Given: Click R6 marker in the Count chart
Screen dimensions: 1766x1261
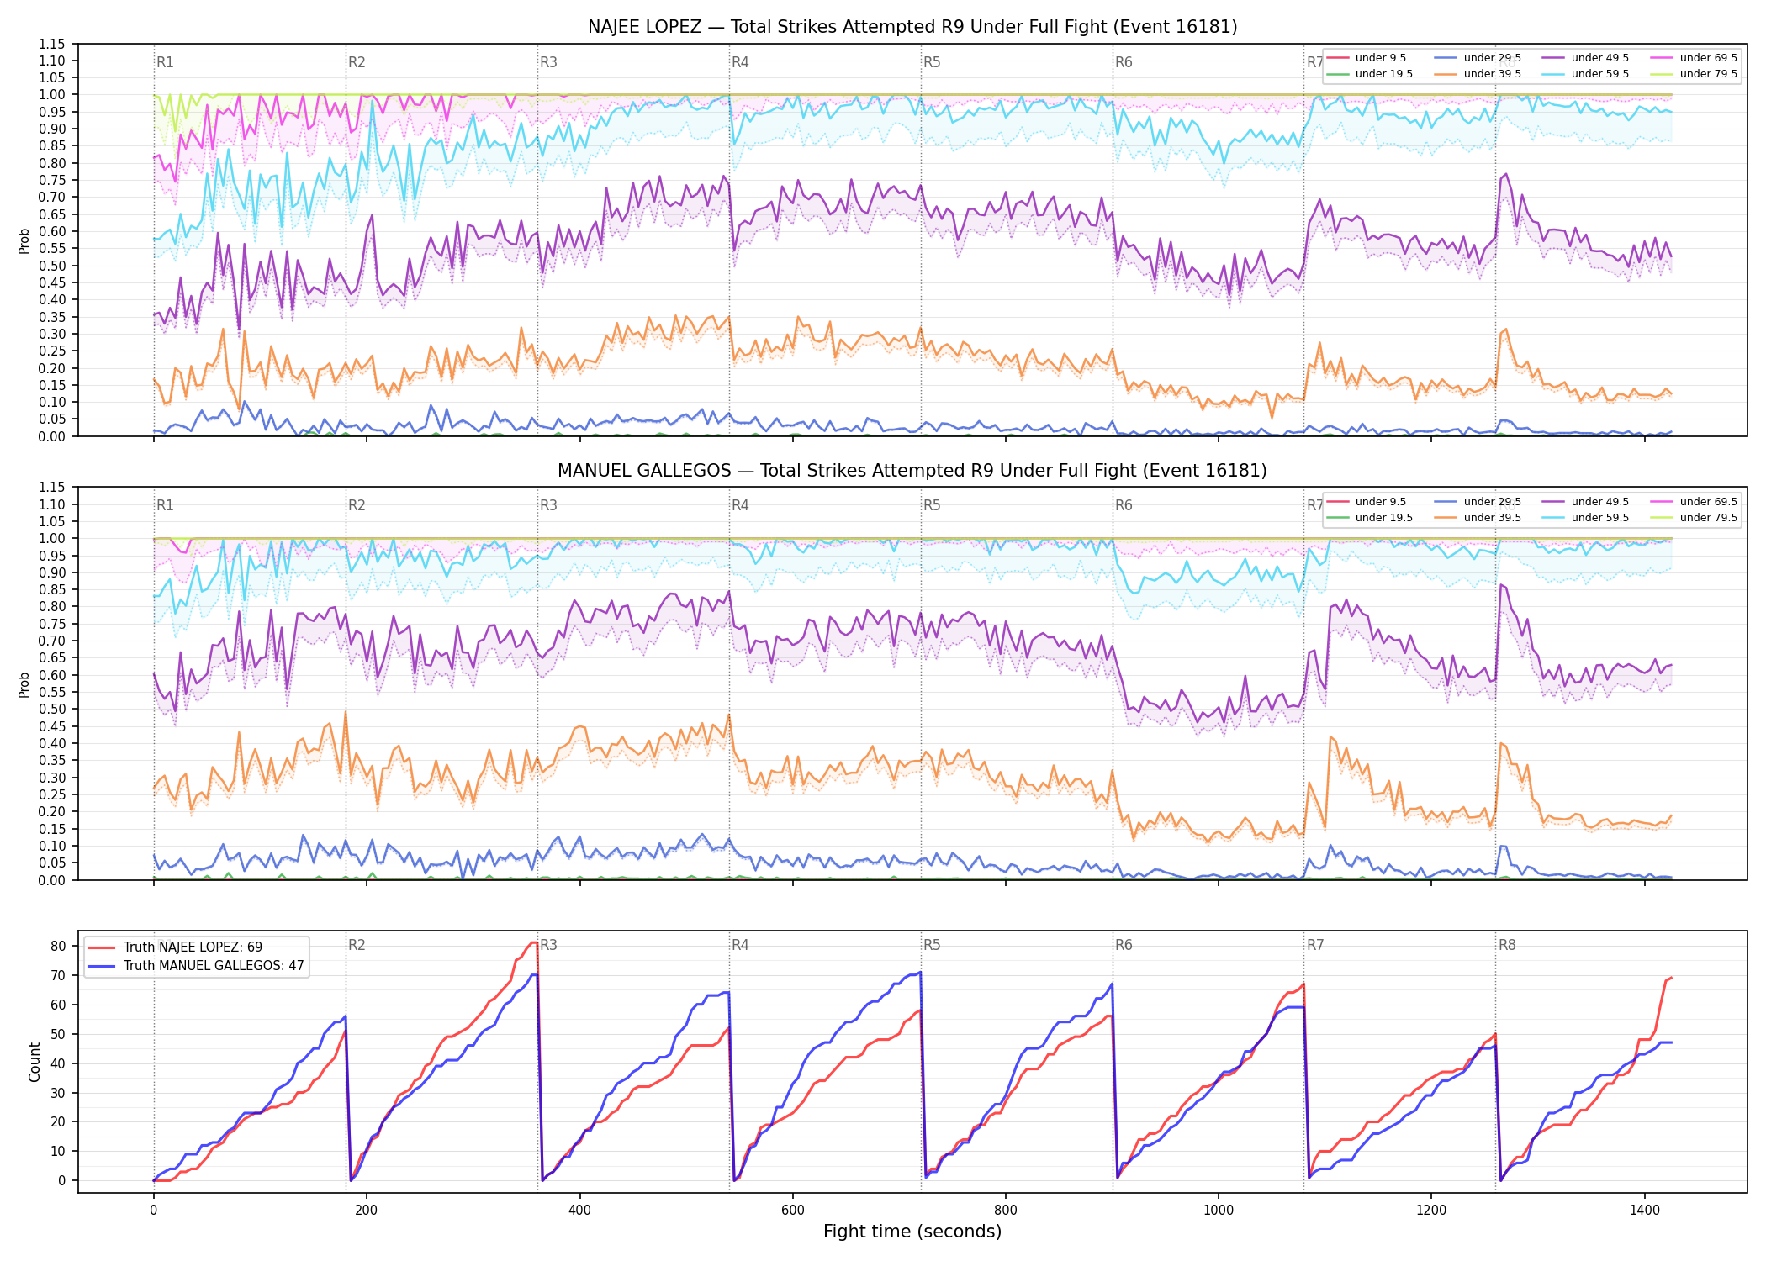Looking at the screenshot, I should [x=1124, y=945].
